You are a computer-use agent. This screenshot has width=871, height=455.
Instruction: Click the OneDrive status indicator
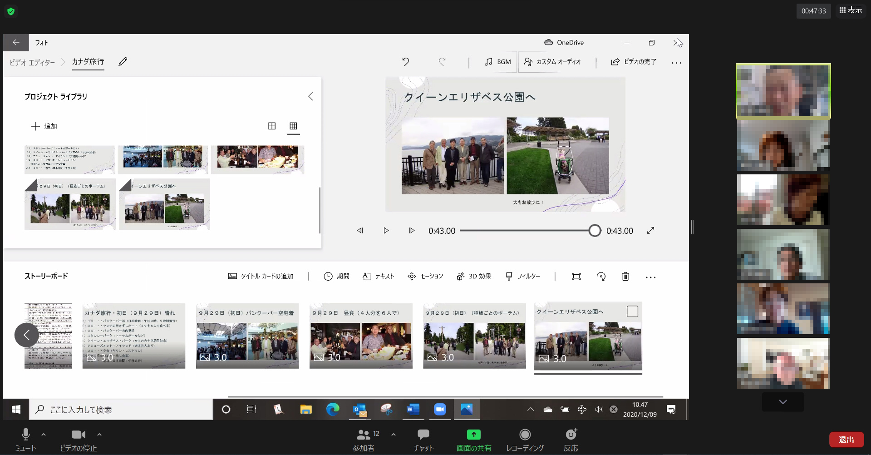(x=564, y=42)
